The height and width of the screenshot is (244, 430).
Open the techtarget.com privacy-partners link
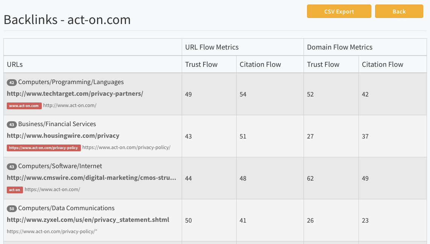(x=75, y=93)
